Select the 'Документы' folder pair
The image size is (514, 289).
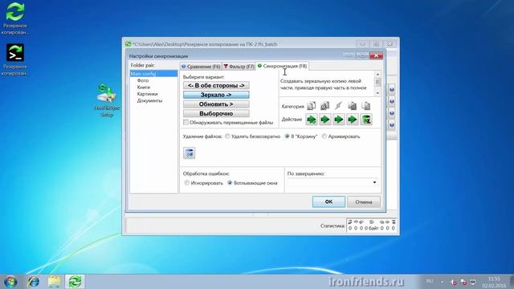[x=150, y=100]
